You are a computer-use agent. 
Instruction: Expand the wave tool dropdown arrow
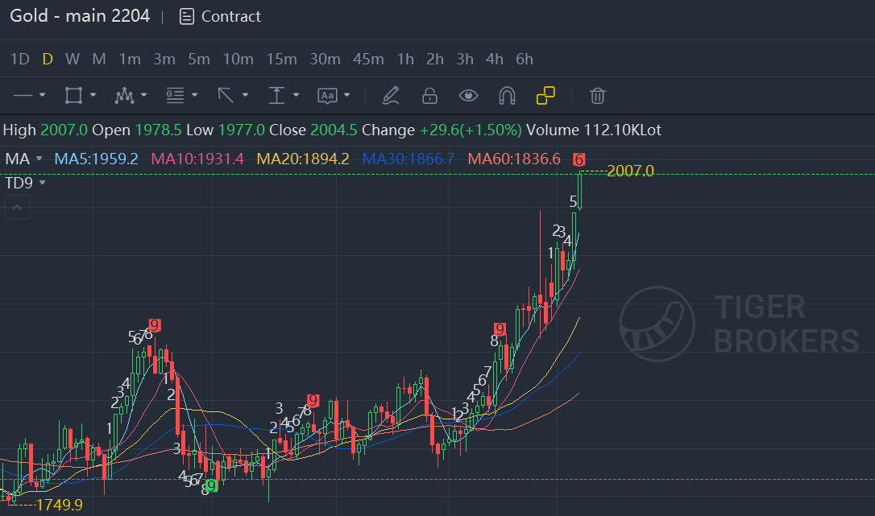(x=144, y=95)
